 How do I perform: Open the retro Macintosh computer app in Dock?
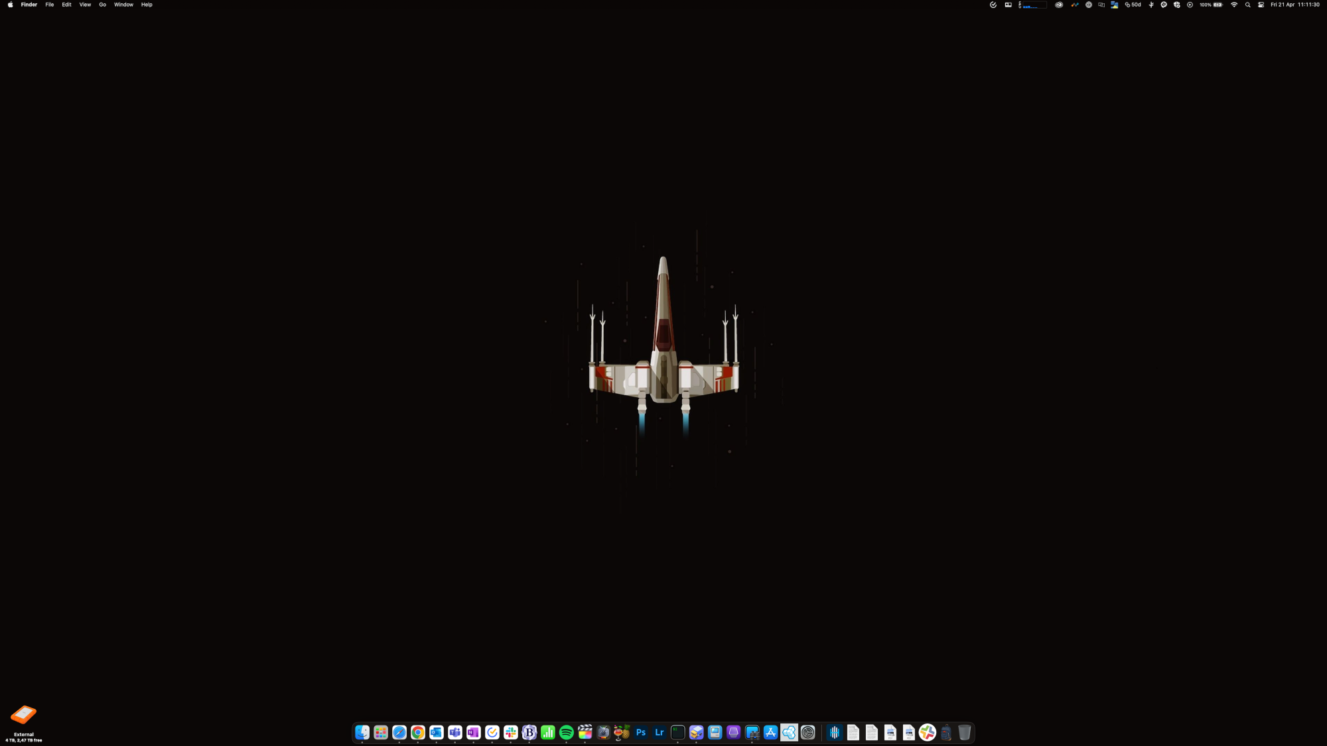[x=715, y=732]
